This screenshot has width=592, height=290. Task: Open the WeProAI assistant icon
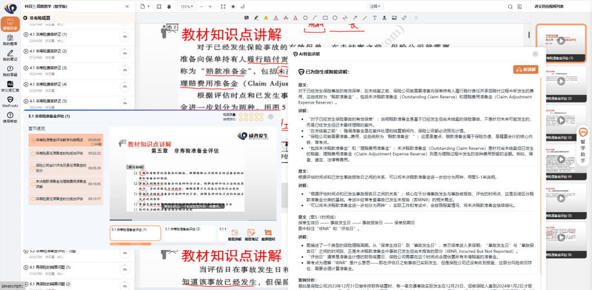click(9, 102)
